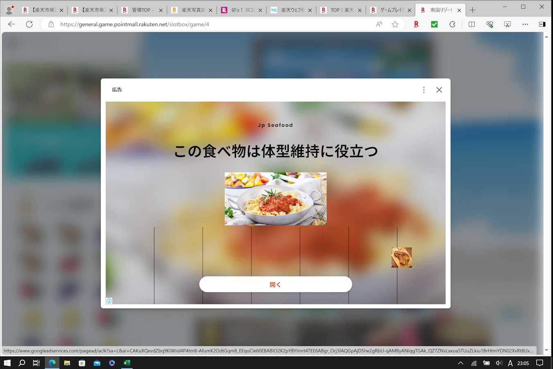Screen dimensions: 553x369
Task: Open Windows taskbar search
Action: click(22, 363)
